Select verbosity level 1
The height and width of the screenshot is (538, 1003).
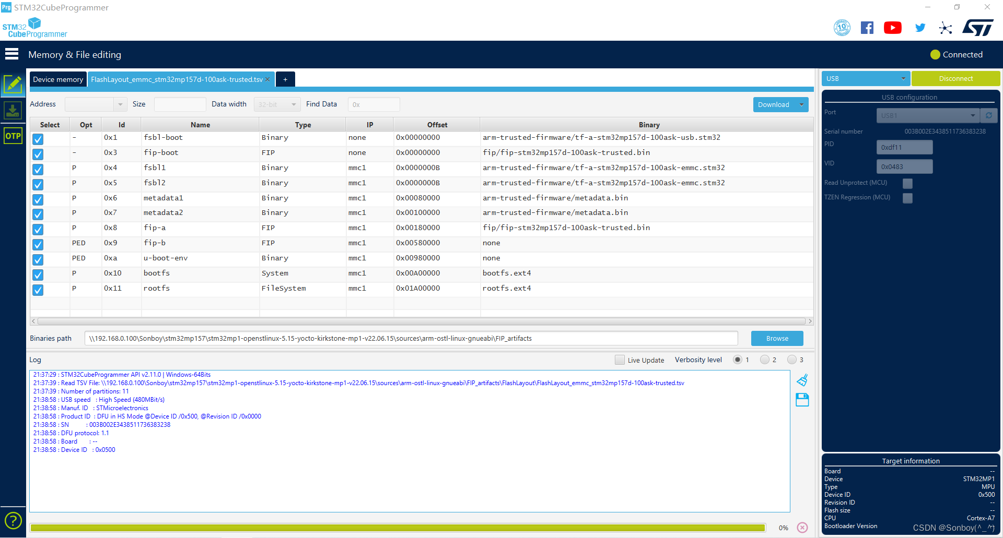pyautogui.click(x=738, y=360)
